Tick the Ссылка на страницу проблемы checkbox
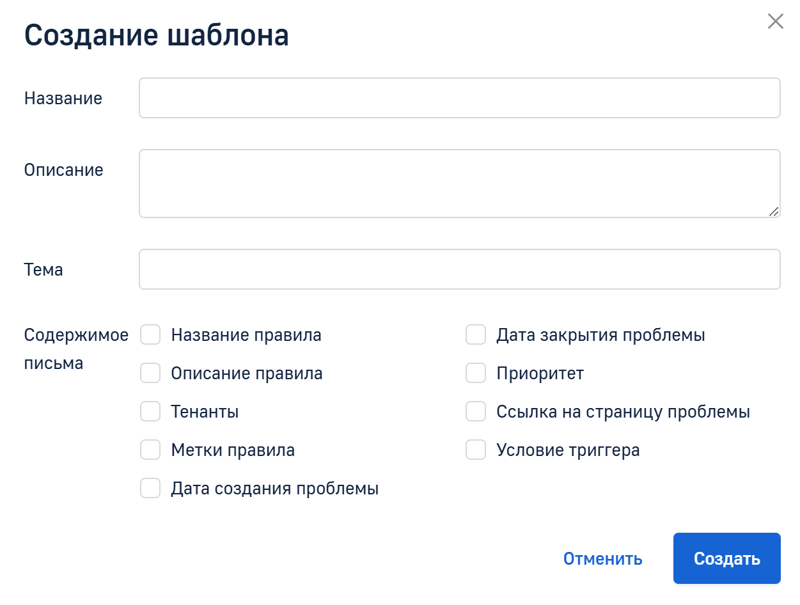Screen dimensions: 800x605 476,412
